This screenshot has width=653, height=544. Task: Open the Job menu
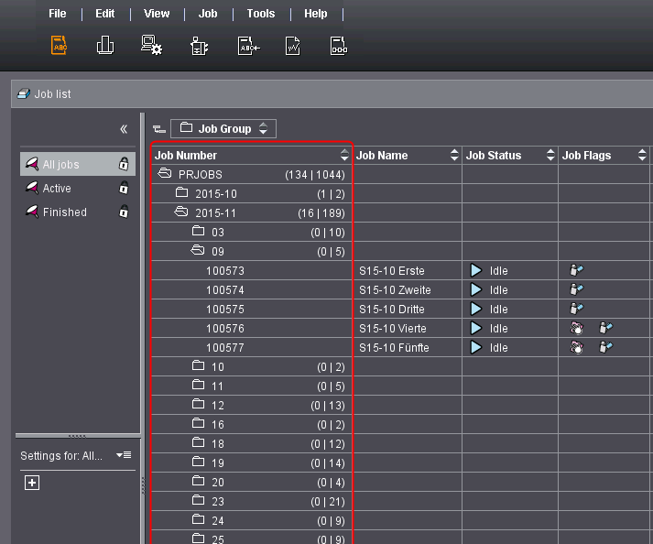tap(208, 14)
